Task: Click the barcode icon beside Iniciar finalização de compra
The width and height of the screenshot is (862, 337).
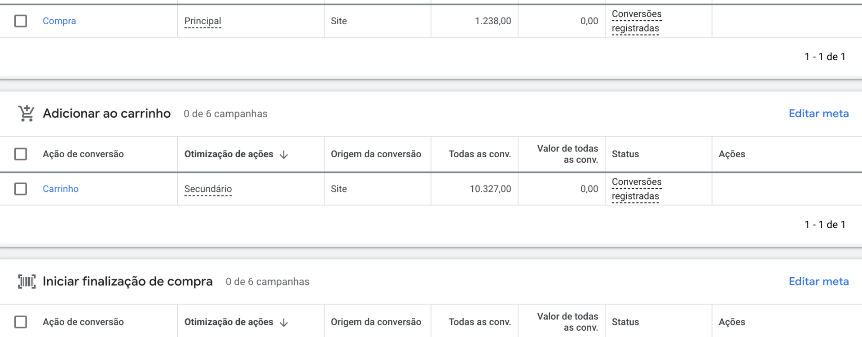Action: (26, 281)
